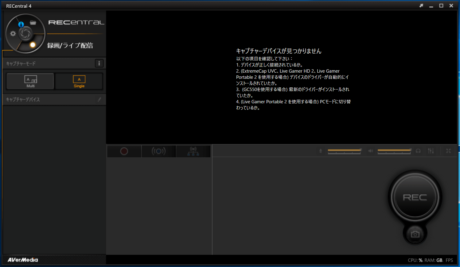Enter fullscreen preview mode
Viewport: 460px width, 267px height.
click(448, 151)
